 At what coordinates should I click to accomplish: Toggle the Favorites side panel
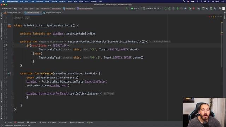click(x=1, y=98)
